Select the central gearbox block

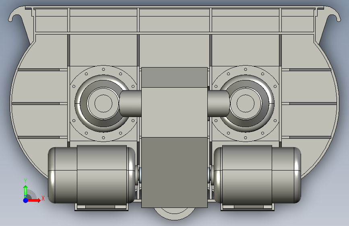pos(175,137)
